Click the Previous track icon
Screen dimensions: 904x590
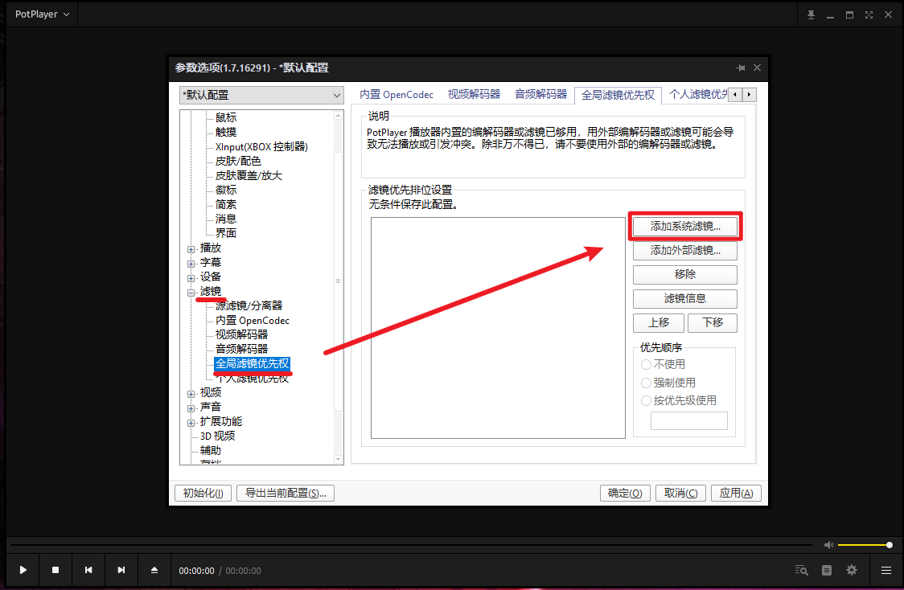tap(88, 570)
